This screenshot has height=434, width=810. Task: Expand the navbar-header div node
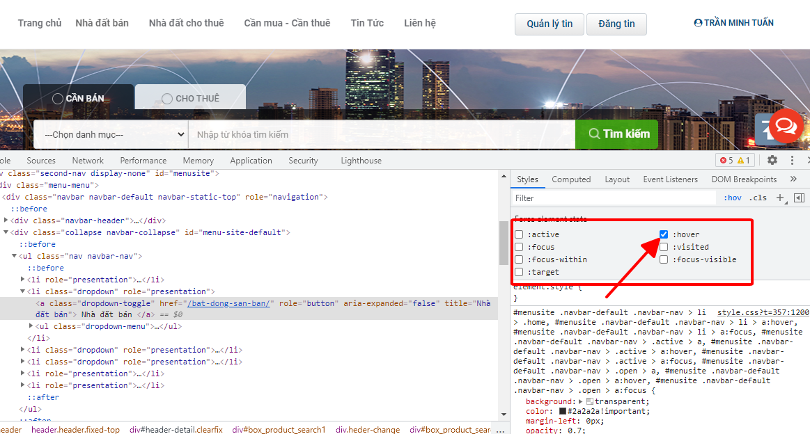pos(6,220)
